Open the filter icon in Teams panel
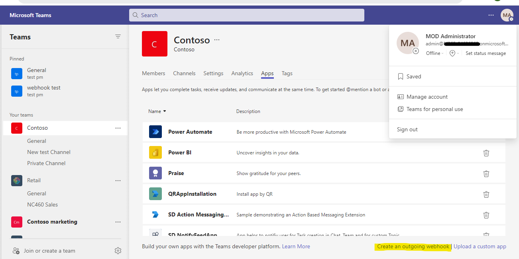The height and width of the screenshot is (259, 519). (x=118, y=36)
